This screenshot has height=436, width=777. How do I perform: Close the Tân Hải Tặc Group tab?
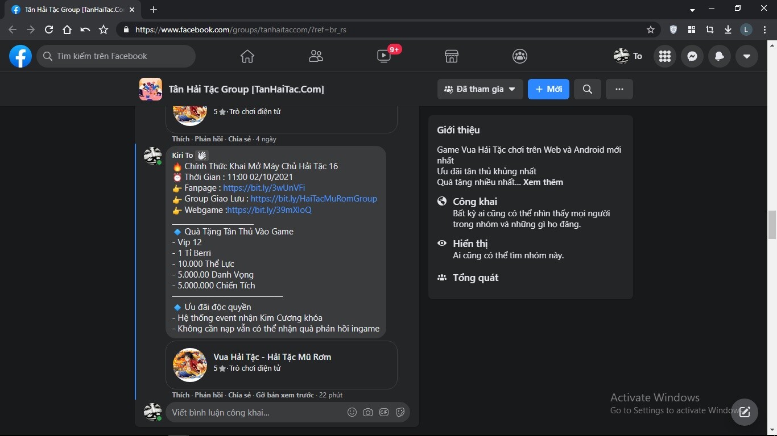[132, 10]
